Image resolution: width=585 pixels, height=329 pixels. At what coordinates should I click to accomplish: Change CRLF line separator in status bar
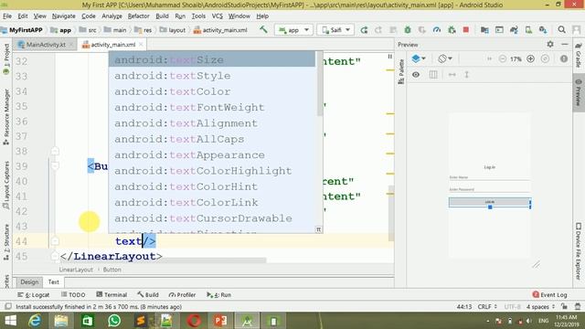click(487, 307)
